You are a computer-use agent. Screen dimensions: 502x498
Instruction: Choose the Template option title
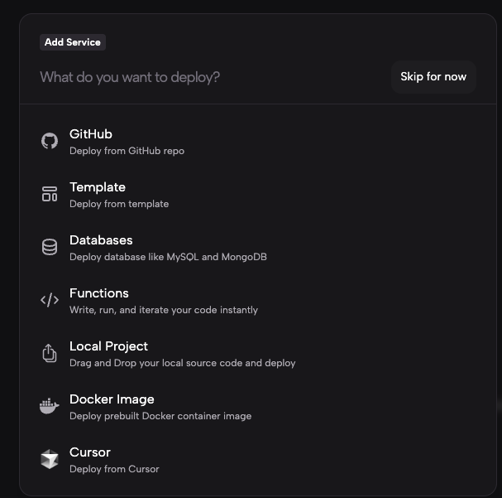(x=98, y=187)
